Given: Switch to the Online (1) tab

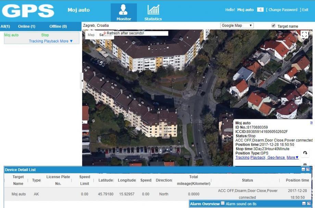Looking at the screenshot, I should click(26, 26).
